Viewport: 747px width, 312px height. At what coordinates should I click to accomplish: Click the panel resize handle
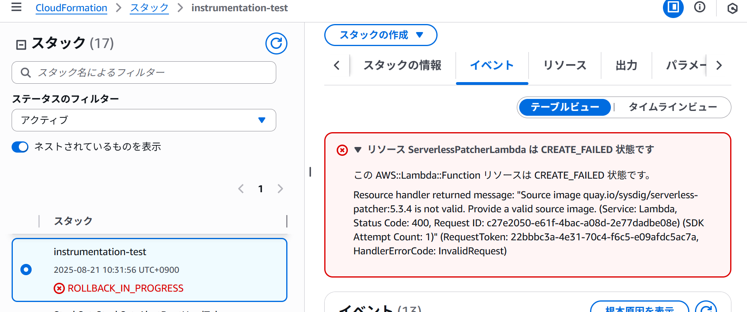310,172
